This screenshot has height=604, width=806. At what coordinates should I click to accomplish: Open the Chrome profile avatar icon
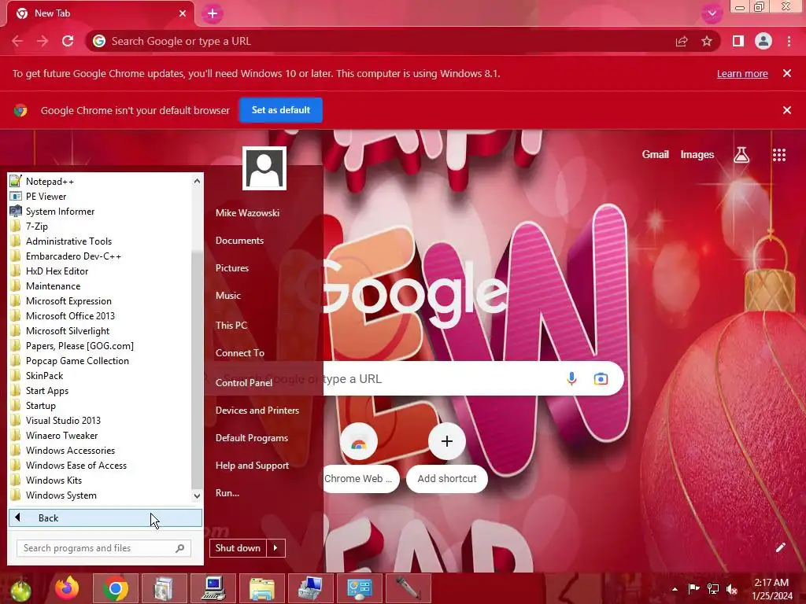pyautogui.click(x=763, y=41)
